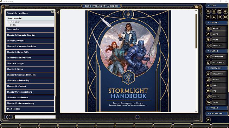This screenshot has height=128, width=229.
Task: Click the Books button label
Action: click(215, 40)
